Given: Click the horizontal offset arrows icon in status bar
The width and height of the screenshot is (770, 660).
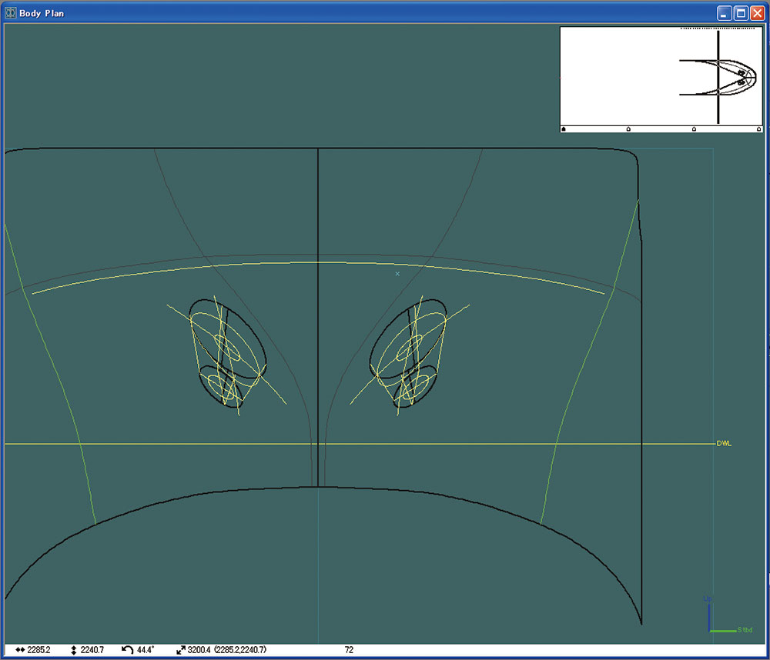Looking at the screenshot, I should tap(20, 650).
